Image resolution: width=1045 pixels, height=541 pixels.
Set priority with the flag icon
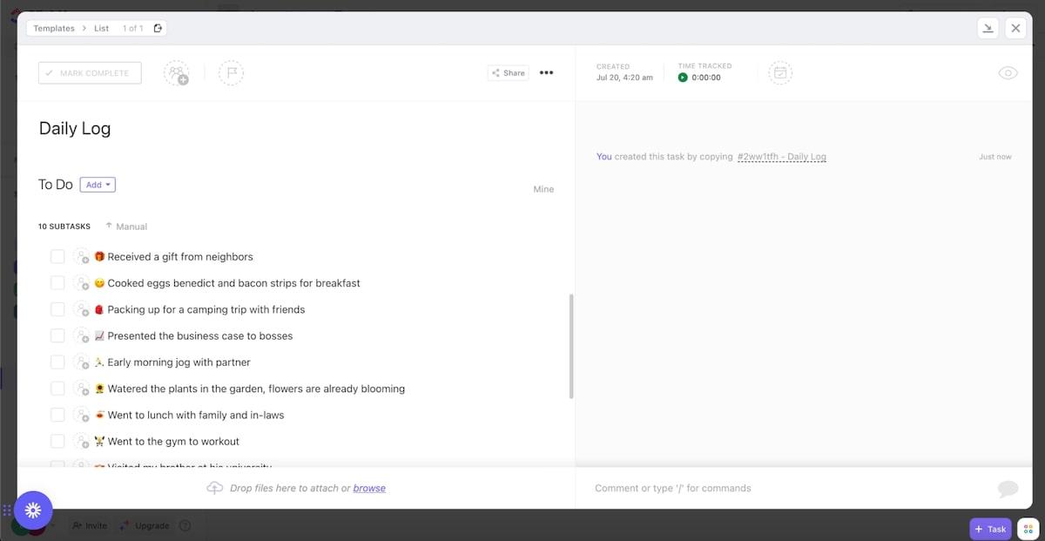click(231, 73)
